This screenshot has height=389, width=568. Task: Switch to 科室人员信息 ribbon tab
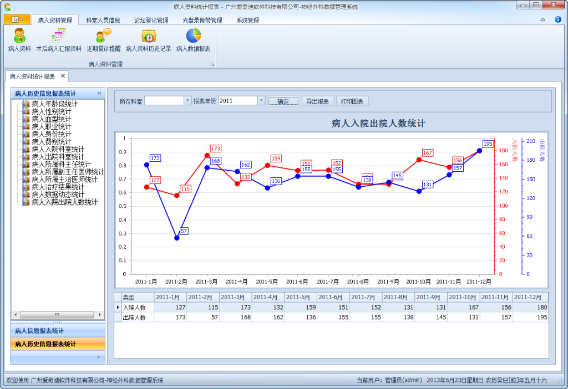coord(103,21)
